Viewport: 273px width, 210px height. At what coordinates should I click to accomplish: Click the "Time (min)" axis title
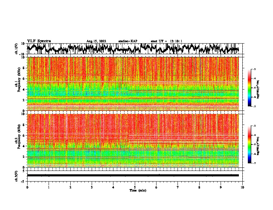pyautogui.click(x=138, y=190)
